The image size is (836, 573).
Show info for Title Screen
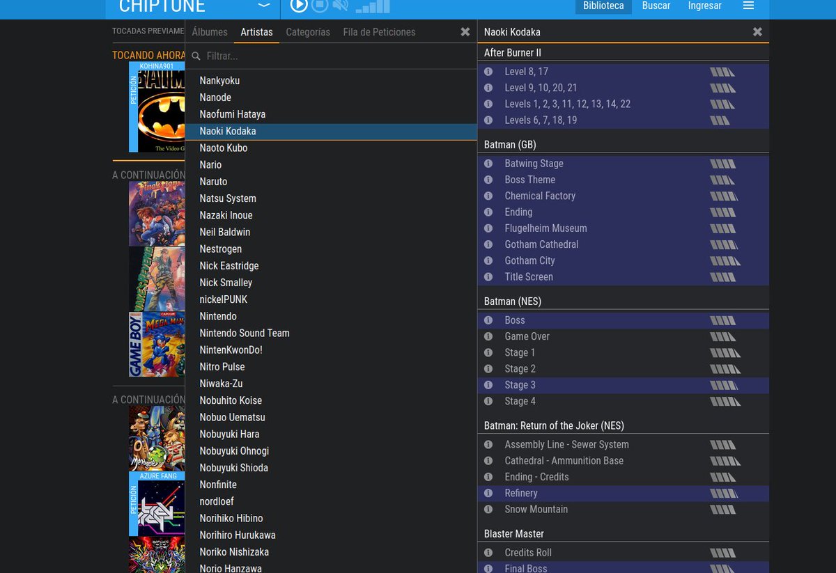coord(488,277)
